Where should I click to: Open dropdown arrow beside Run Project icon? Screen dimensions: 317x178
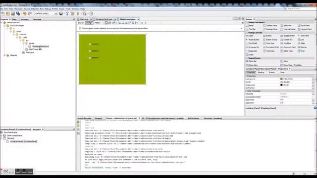point(81,13)
